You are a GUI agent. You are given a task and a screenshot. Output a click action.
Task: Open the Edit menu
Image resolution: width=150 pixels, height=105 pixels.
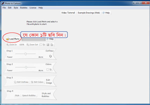[x=10, y=8]
